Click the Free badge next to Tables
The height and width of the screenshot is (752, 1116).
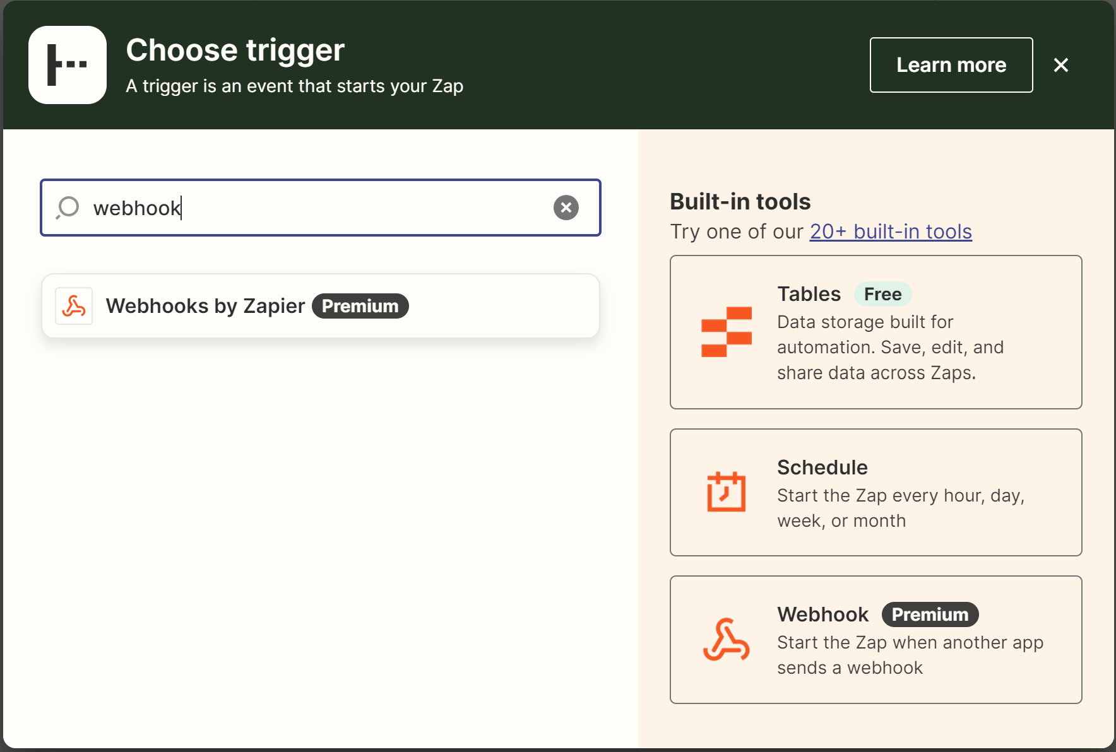(x=882, y=294)
